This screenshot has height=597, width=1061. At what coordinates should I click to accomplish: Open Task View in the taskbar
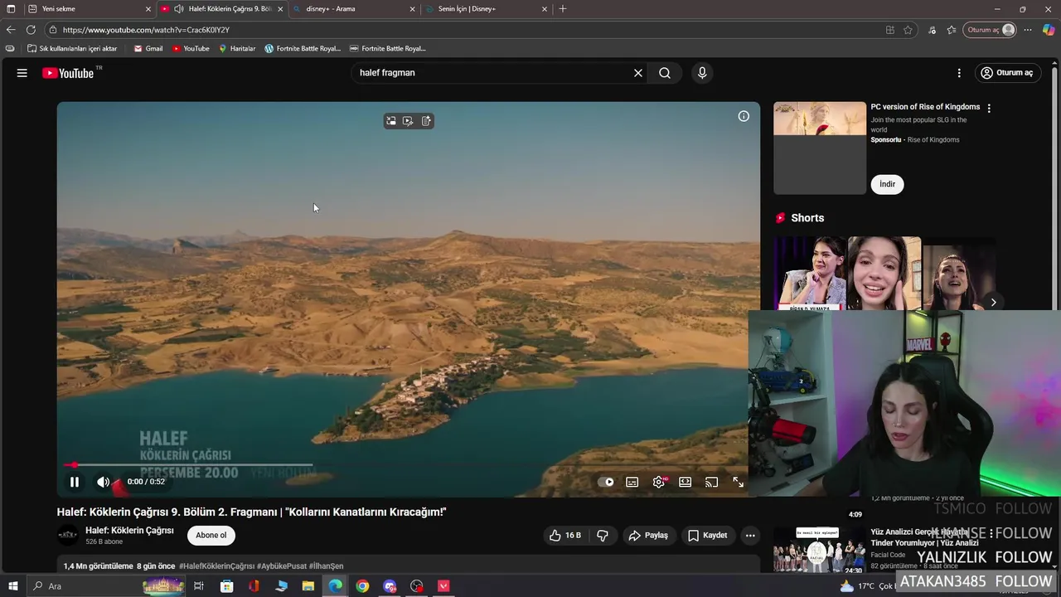(199, 586)
